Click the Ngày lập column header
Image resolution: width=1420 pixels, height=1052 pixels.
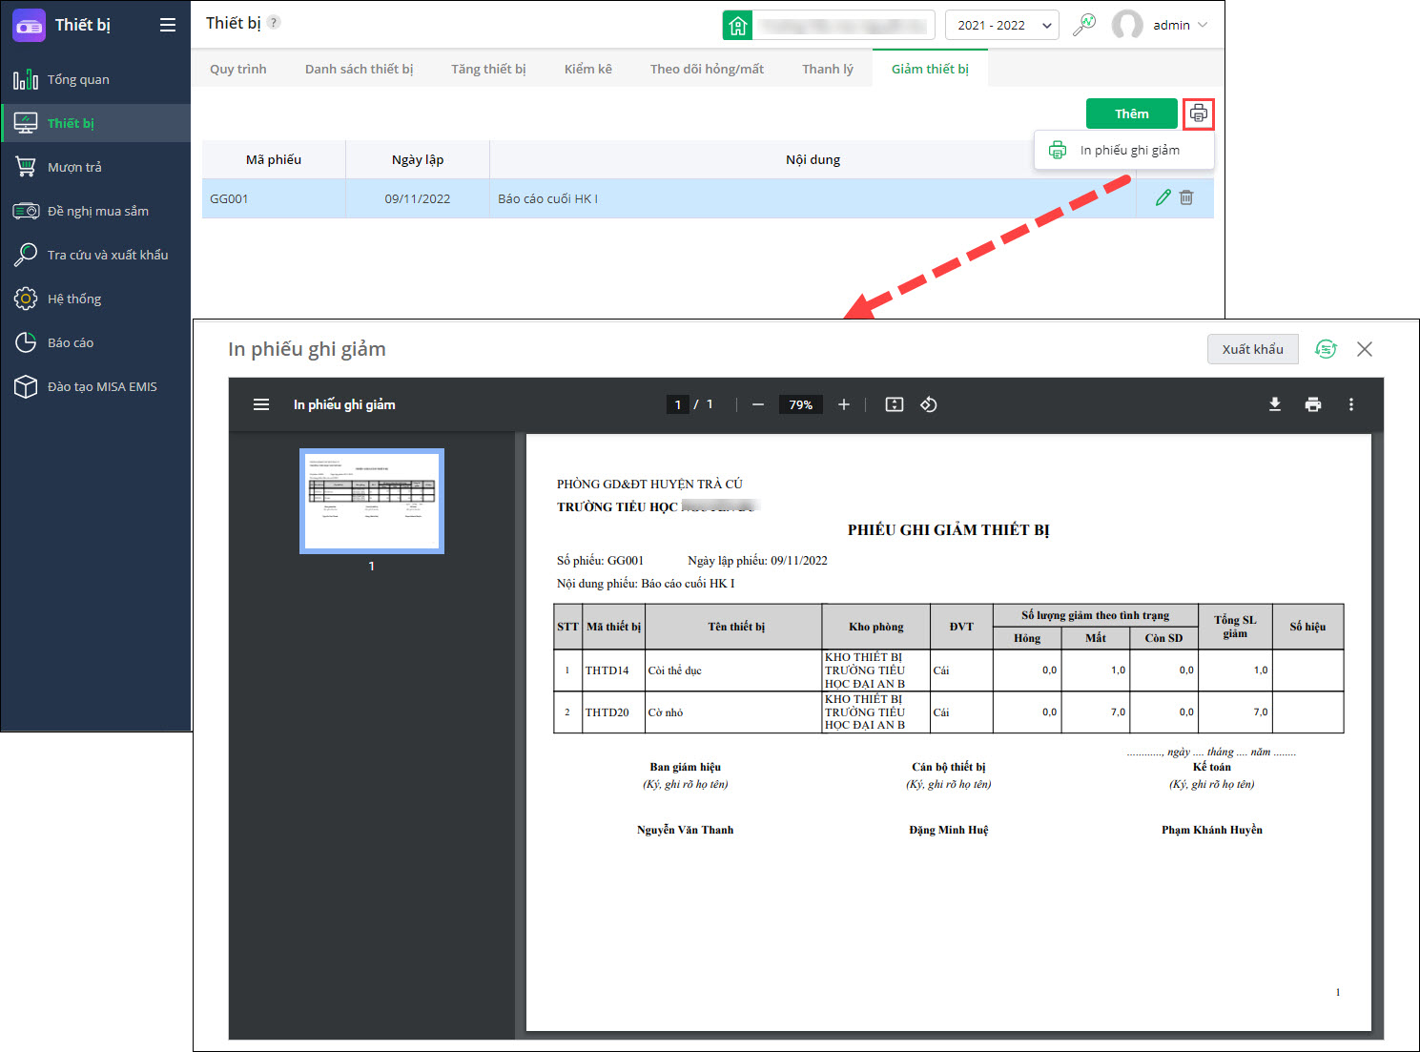coord(418,159)
